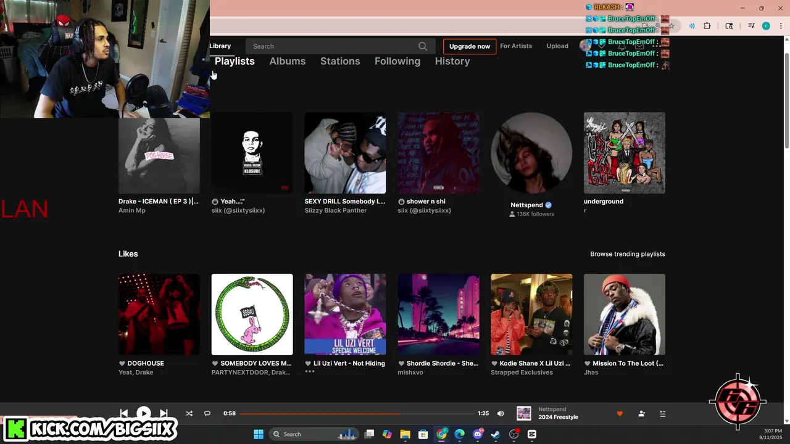Go to the Library nav item
Screen dimensions: 790x444
(220, 46)
